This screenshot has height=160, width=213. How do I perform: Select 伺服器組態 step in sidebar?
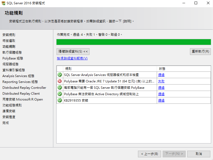(x=10, y=64)
